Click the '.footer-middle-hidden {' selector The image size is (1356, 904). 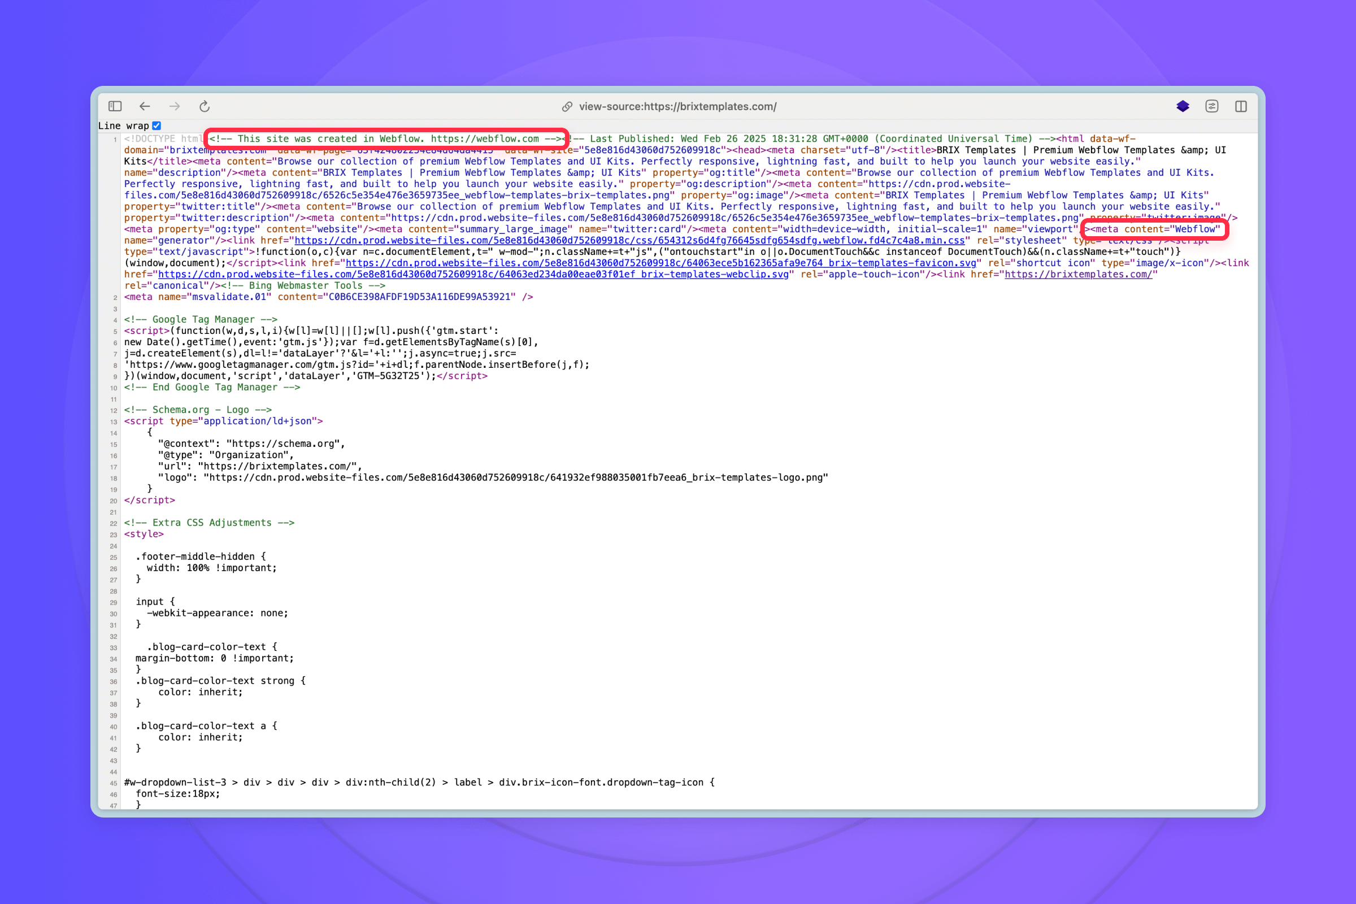(201, 557)
